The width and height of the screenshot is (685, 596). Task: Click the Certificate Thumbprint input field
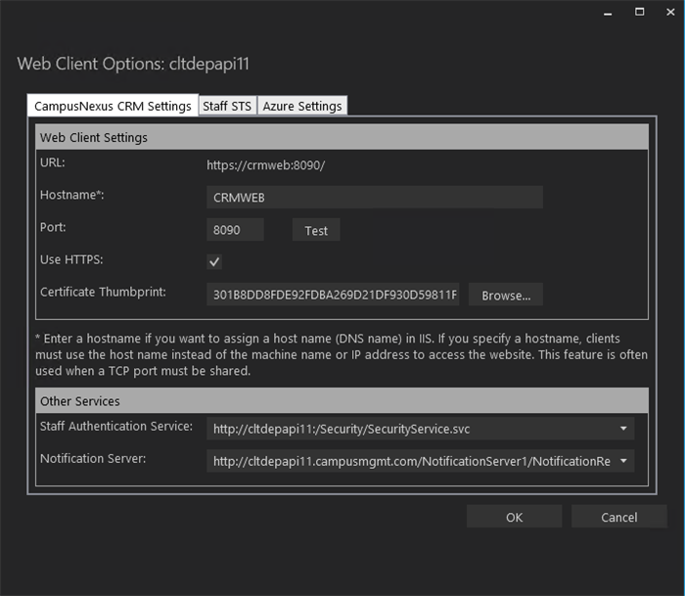pyautogui.click(x=333, y=295)
